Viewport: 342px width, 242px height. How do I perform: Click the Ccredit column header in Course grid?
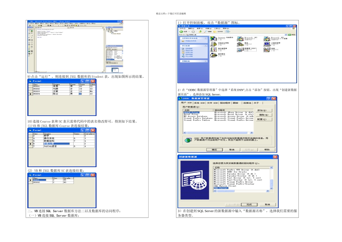pyautogui.click(x=89, y=134)
